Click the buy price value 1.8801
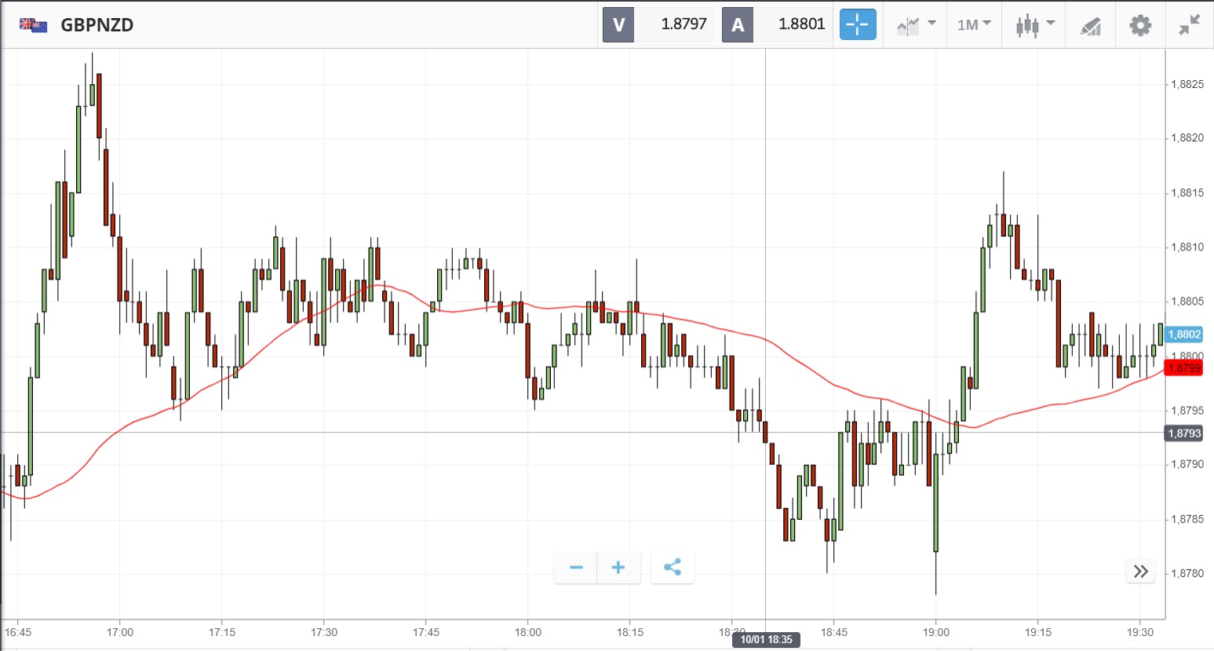1214x651 pixels. click(801, 24)
